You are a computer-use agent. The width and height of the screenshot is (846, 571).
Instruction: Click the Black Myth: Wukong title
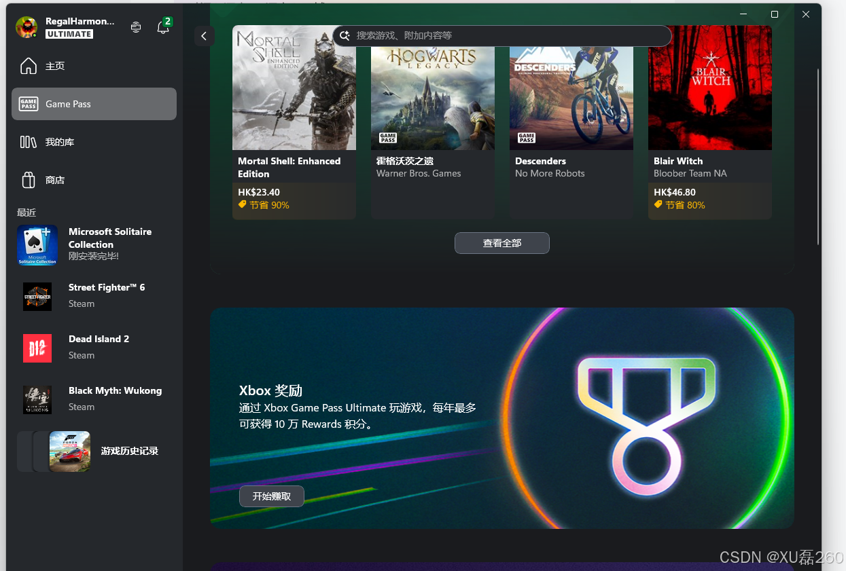pyautogui.click(x=116, y=390)
